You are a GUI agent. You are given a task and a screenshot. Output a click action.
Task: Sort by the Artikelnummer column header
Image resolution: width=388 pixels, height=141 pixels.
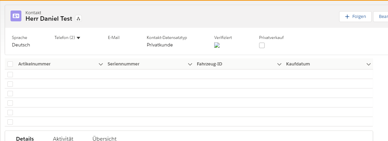(34, 64)
